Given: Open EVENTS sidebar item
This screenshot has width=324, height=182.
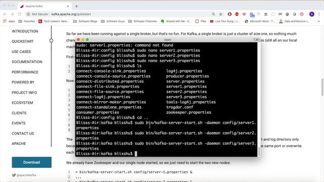Looking at the screenshot, I should pos(19,123).
